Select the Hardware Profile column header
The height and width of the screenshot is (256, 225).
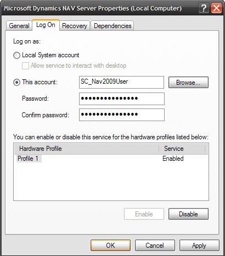(87, 149)
